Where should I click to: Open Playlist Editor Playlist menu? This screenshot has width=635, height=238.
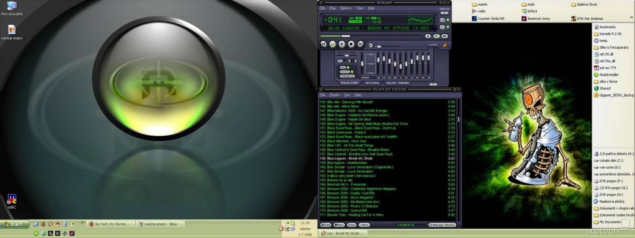335,95
